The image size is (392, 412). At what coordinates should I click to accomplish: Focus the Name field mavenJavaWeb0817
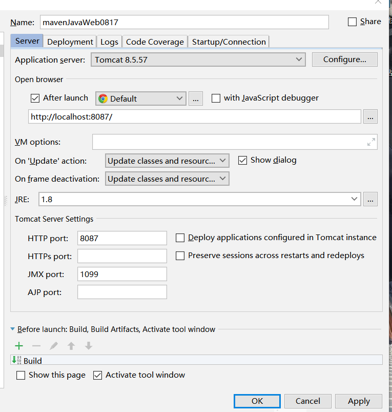click(x=184, y=22)
